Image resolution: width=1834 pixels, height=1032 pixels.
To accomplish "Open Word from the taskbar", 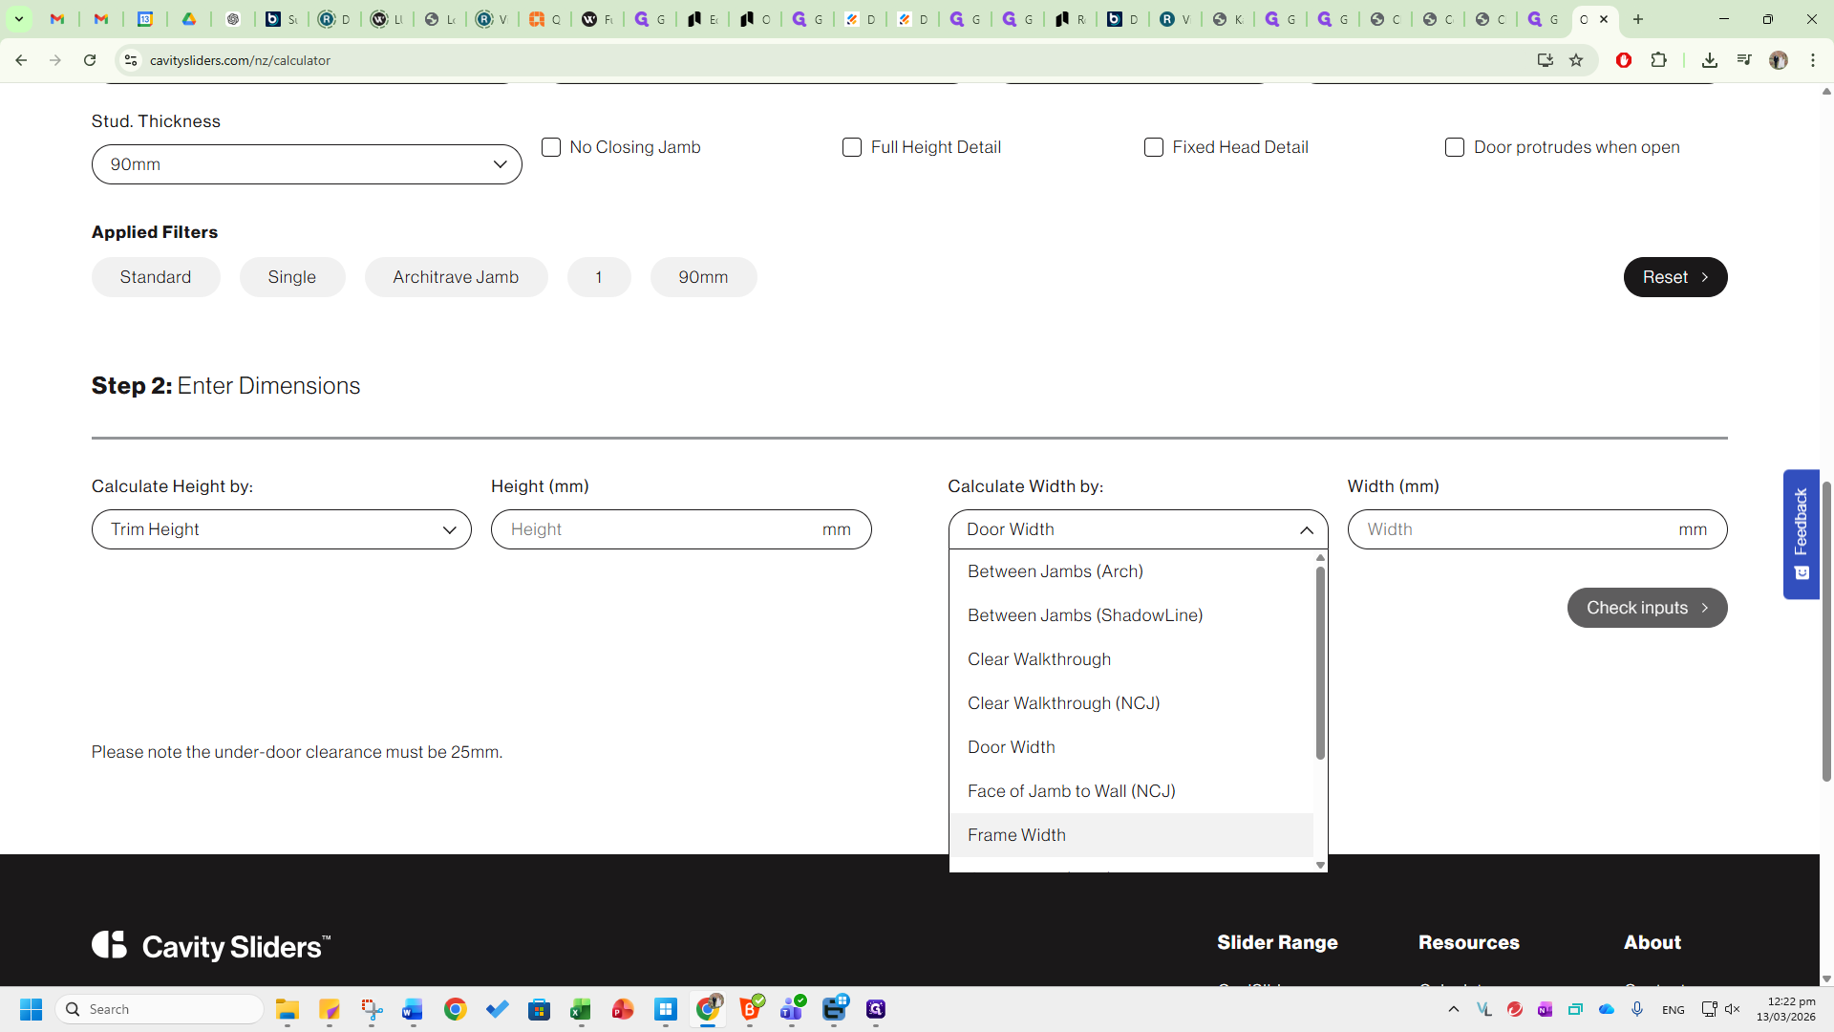I will point(413,1009).
